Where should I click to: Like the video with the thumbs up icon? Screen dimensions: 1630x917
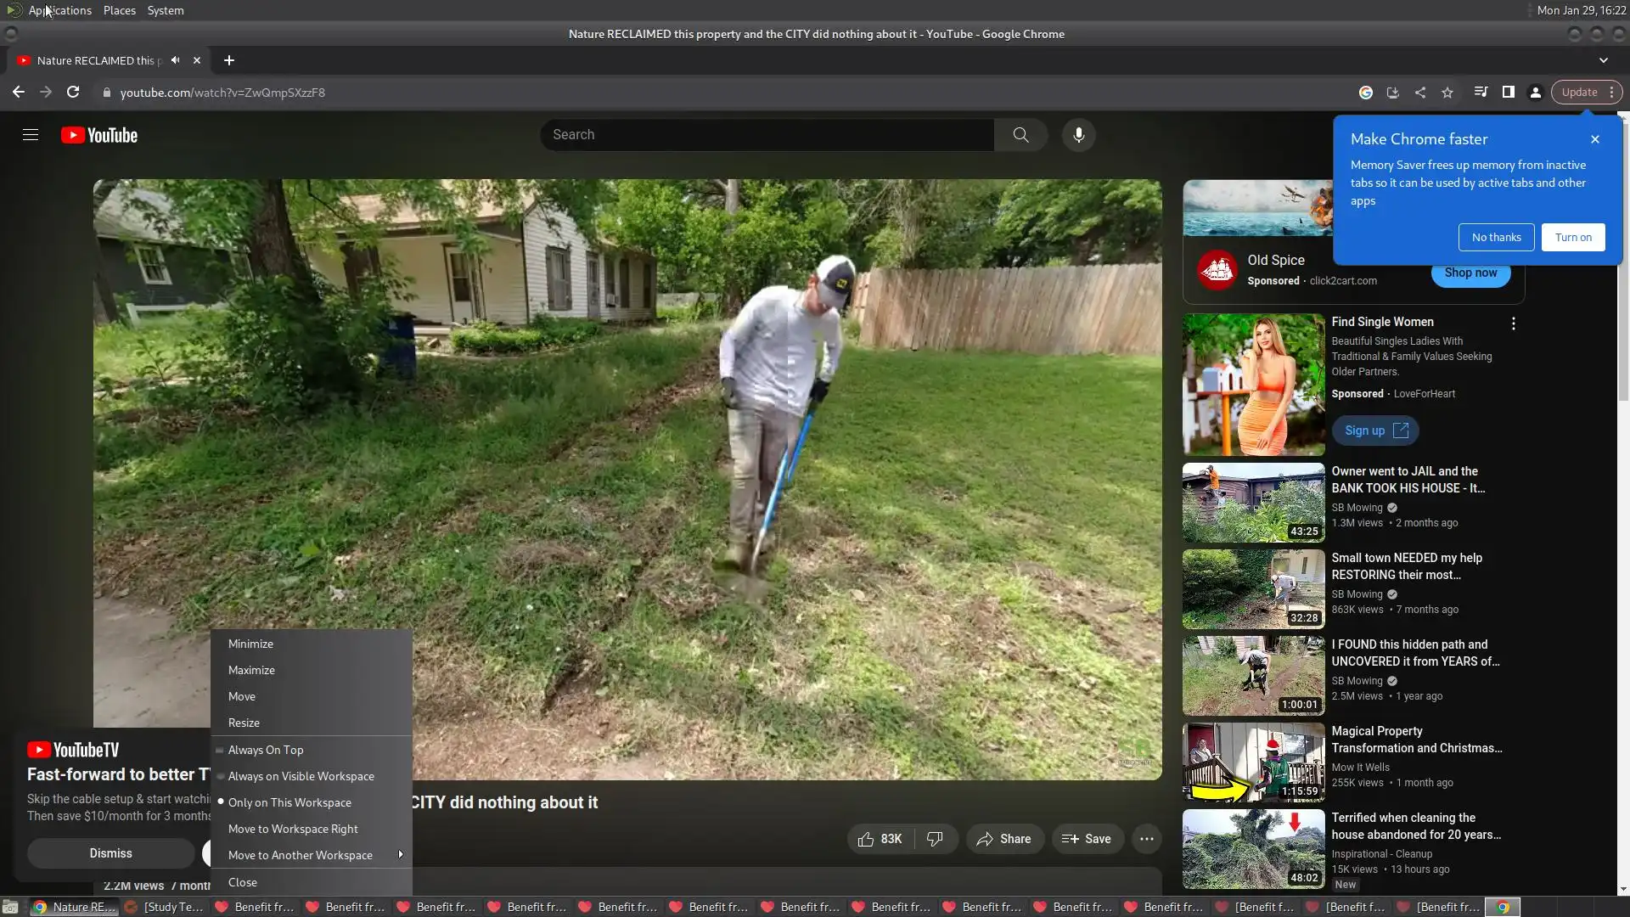[x=865, y=839]
